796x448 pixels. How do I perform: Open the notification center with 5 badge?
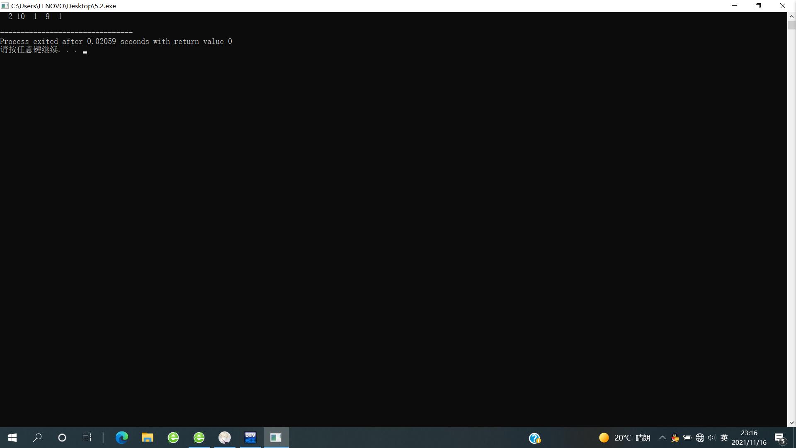(x=780, y=438)
